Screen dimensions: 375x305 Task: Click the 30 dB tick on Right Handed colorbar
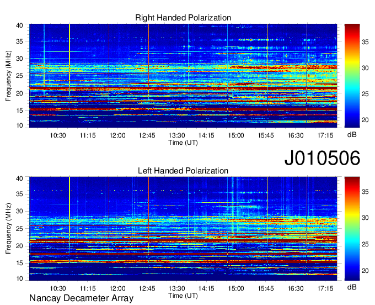tap(365, 68)
